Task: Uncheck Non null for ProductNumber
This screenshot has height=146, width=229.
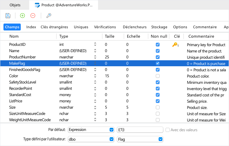Action: pyautogui.click(x=158, y=57)
